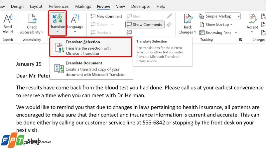Add a New Comment
Screen dimensions: 266x149
[106, 16]
